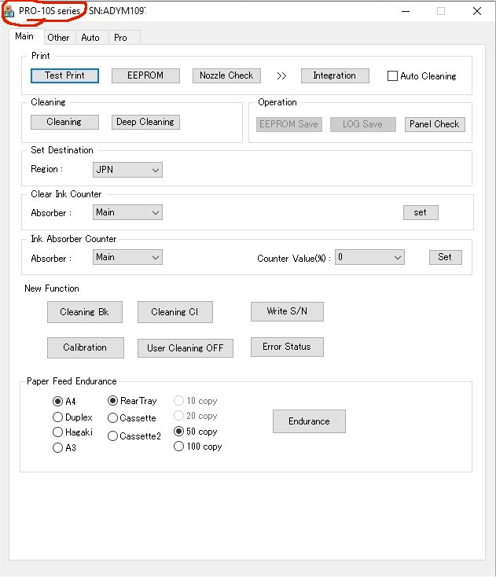The height and width of the screenshot is (577, 496).
Task: Select the 100 copy option
Action: coord(179,447)
